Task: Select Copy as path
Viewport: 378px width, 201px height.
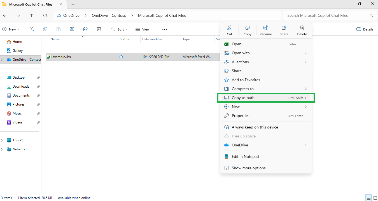Action: point(266,98)
